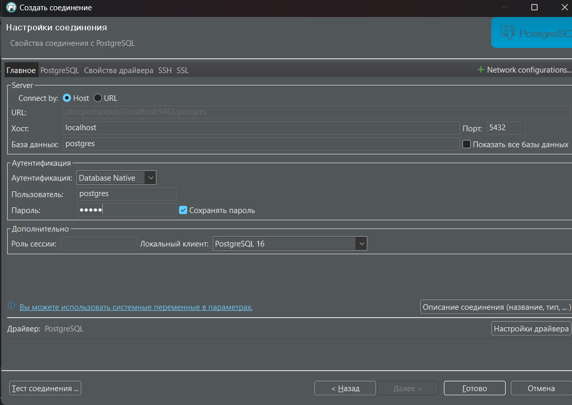Cancel with the Отмена button
Image resolution: width=572 pixels, height=405 pixels.
click(541, 388)
